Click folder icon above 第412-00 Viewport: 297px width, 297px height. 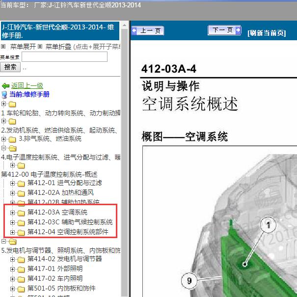(21, 165)
